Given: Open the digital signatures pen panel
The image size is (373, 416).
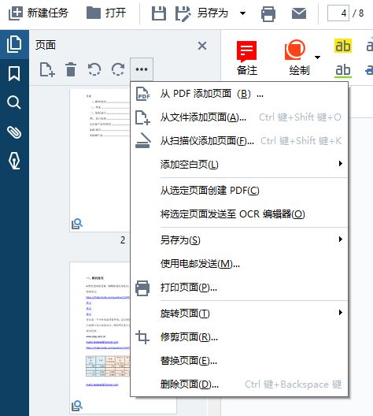Looking at the screenshot, I should [14, 161].
